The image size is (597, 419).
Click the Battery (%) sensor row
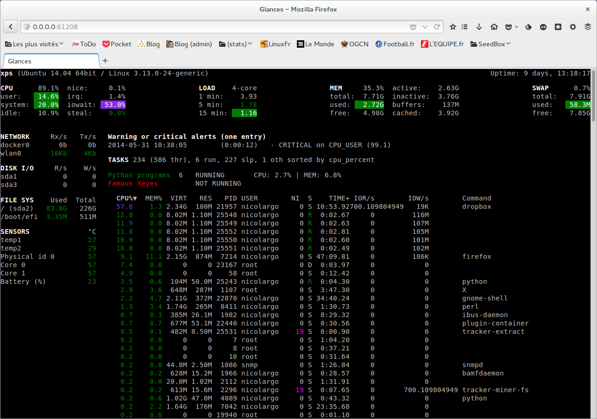tap(48, 281)
